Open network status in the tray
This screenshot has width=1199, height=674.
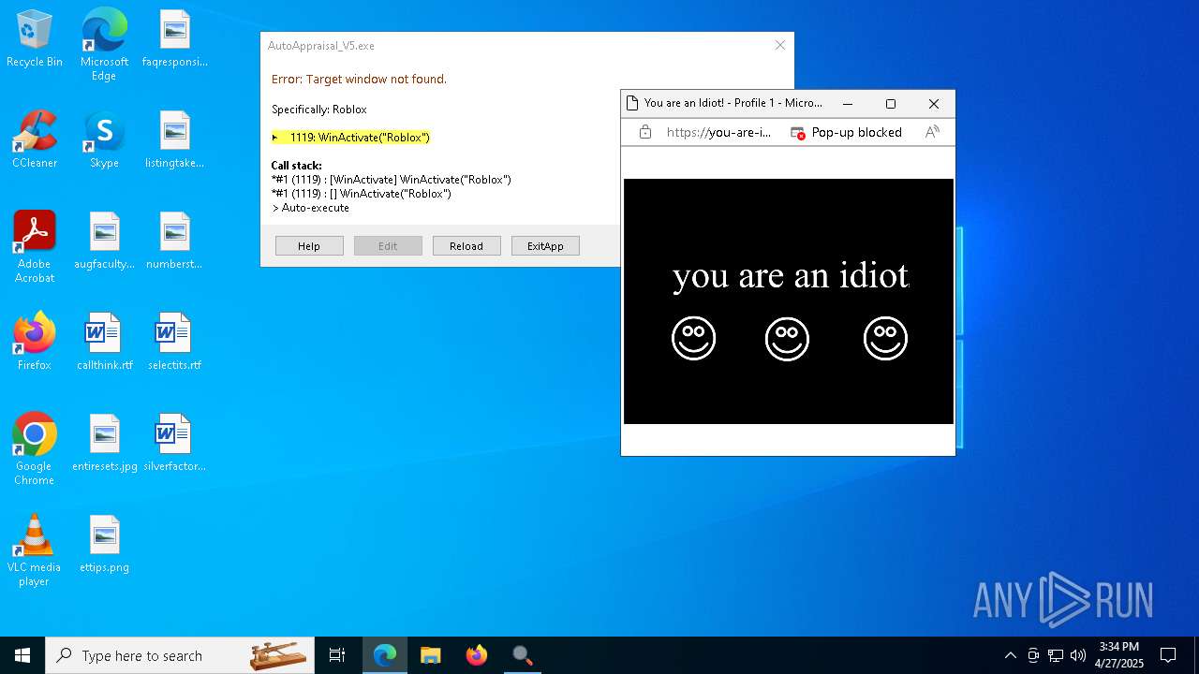[1056, 655]
